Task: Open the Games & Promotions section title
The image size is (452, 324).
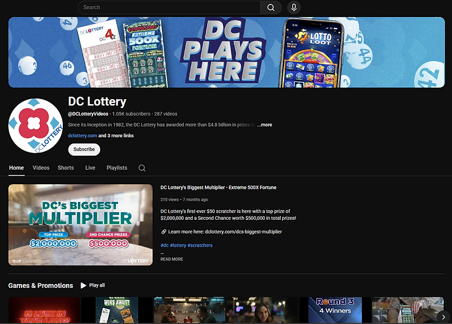Action: pos(41,286)
